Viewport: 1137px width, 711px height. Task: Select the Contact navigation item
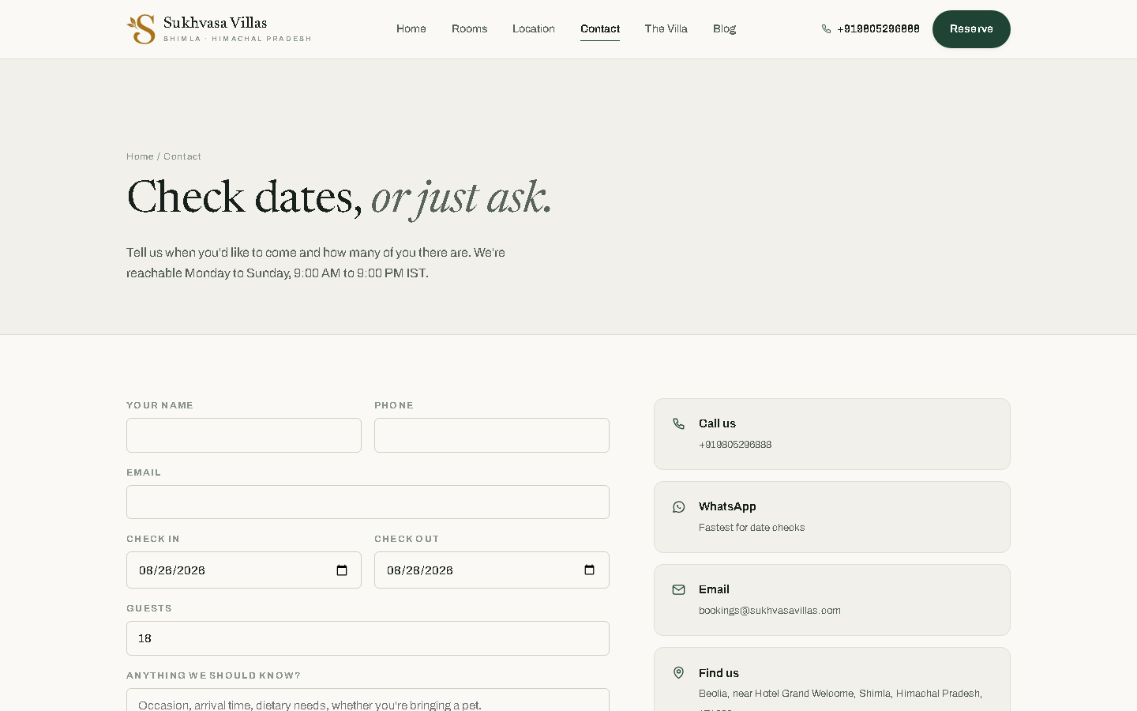600,29
